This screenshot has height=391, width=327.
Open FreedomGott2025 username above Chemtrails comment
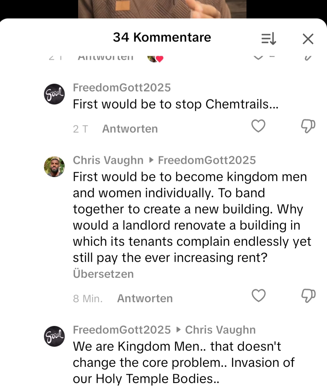[x=122, y=88]
